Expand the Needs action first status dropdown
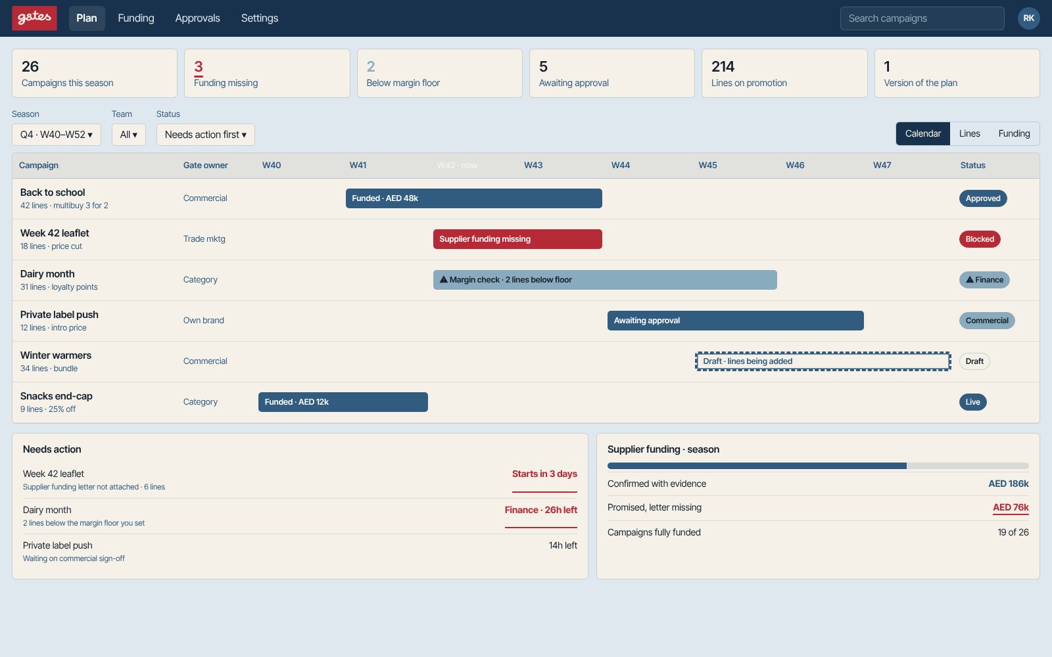1052x657 pixels. click(206, 135)
